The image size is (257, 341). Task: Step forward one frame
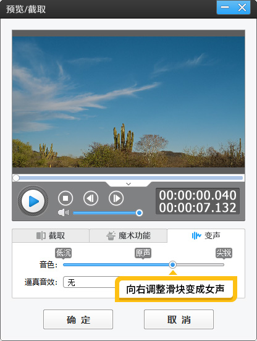(x=116, y=198)
